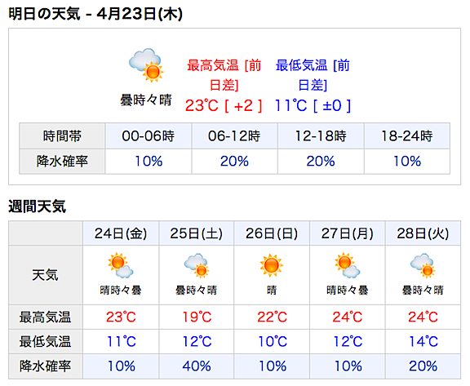
Task: Click the 最高気温 [前日差] red label
Action: 224,75
